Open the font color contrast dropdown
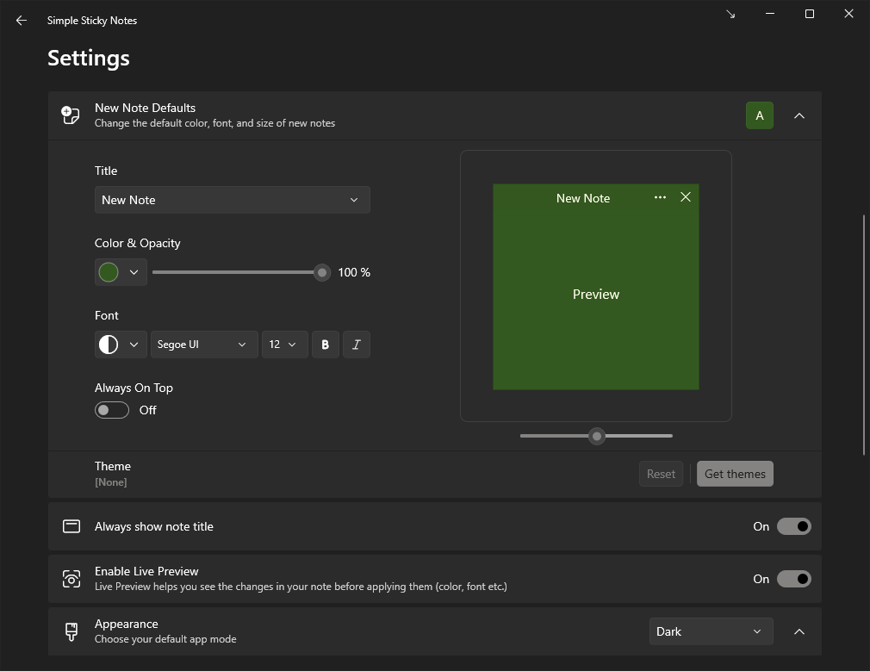Screen dimensions: 870x671 tap(121, 344)
